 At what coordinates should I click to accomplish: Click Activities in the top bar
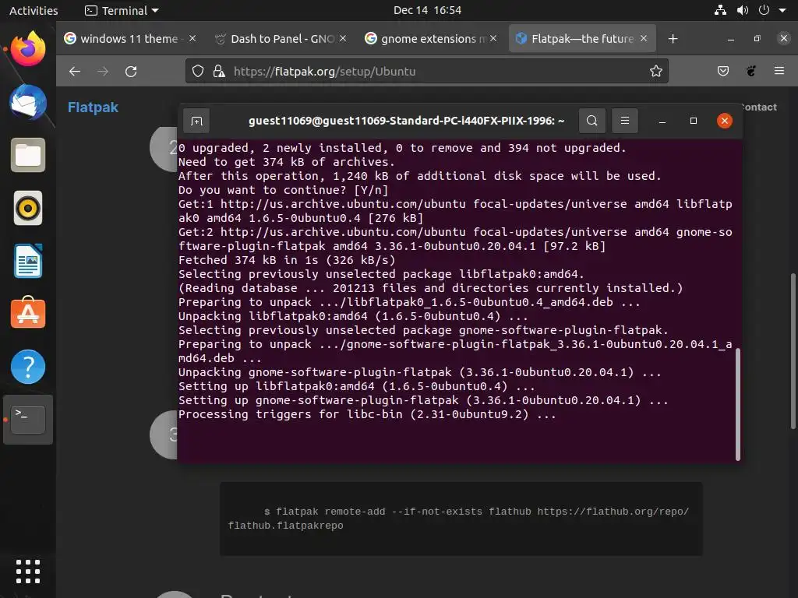tap(34, 10)
